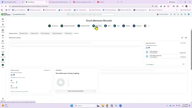192x108 pixels.
Task: Open 2100 VISA Credit Card row
Action: [166, 56]
